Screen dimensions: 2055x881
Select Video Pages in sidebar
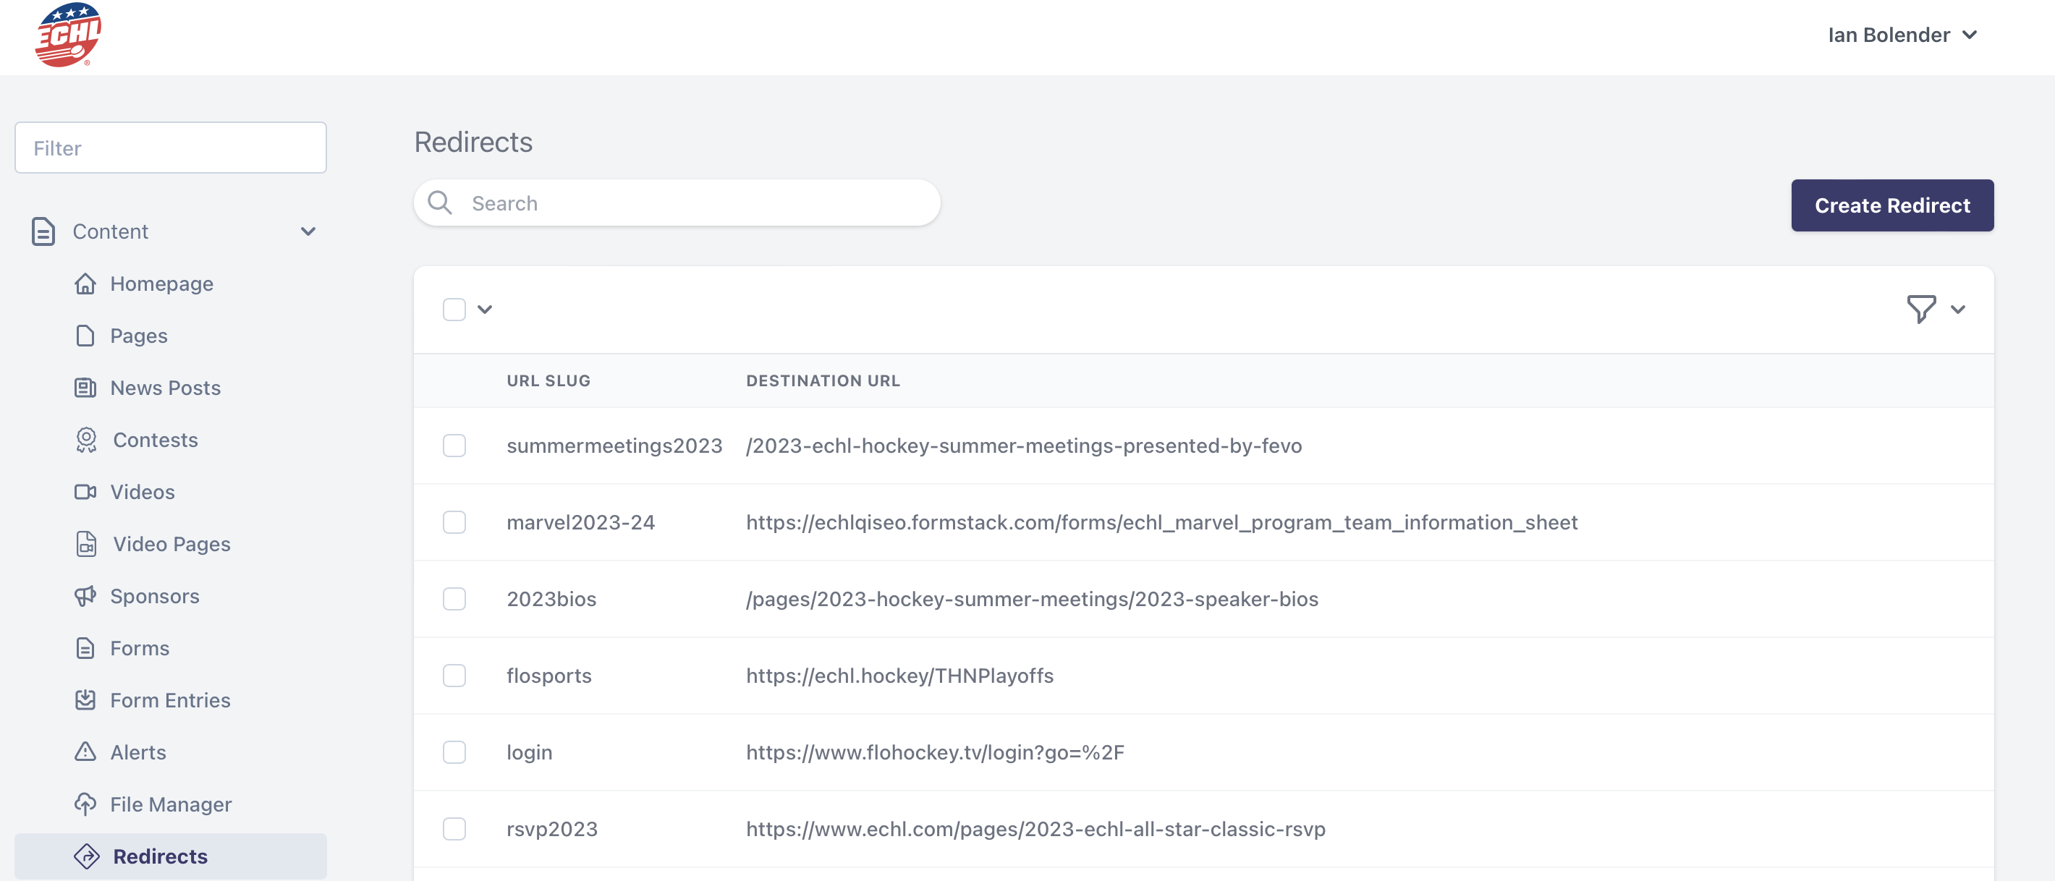tap(171, 544)
